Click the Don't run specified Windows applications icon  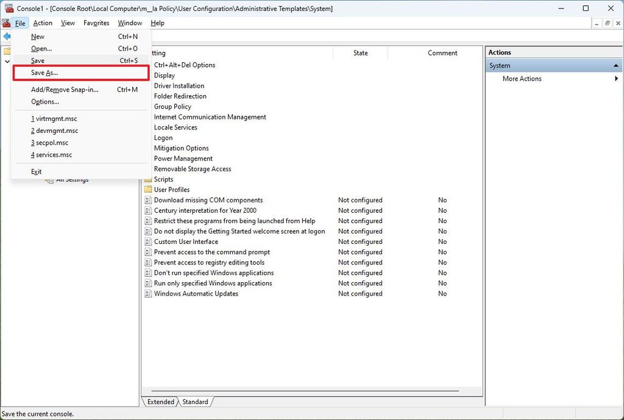[147, 272]
